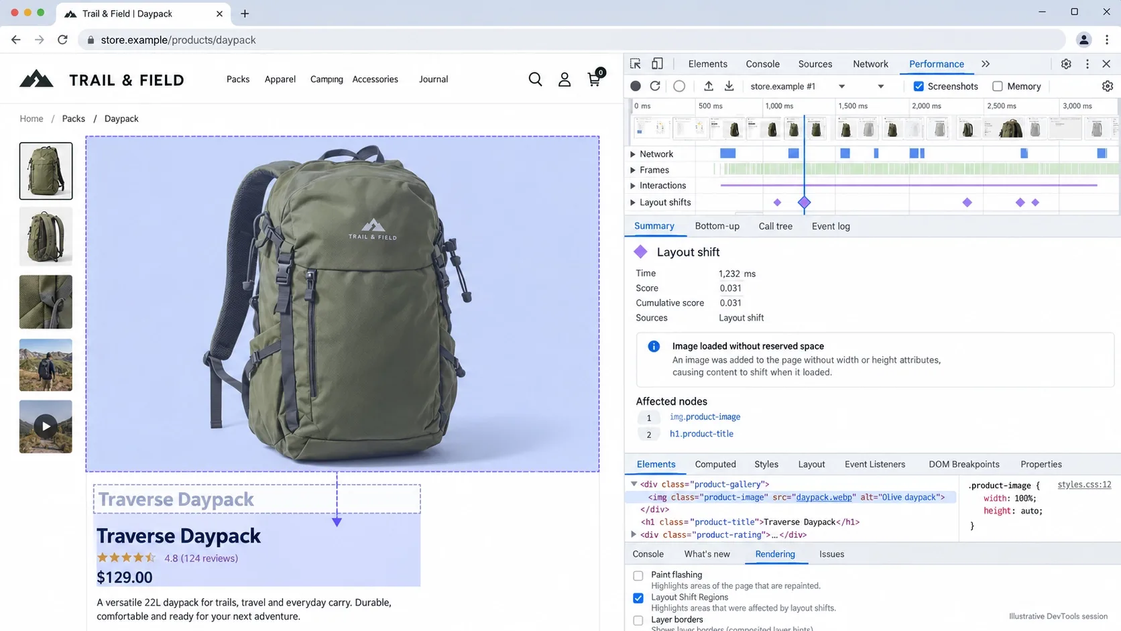Clear the performance recording
This screenshot has height=631, width=1121.
click(679, 86)
